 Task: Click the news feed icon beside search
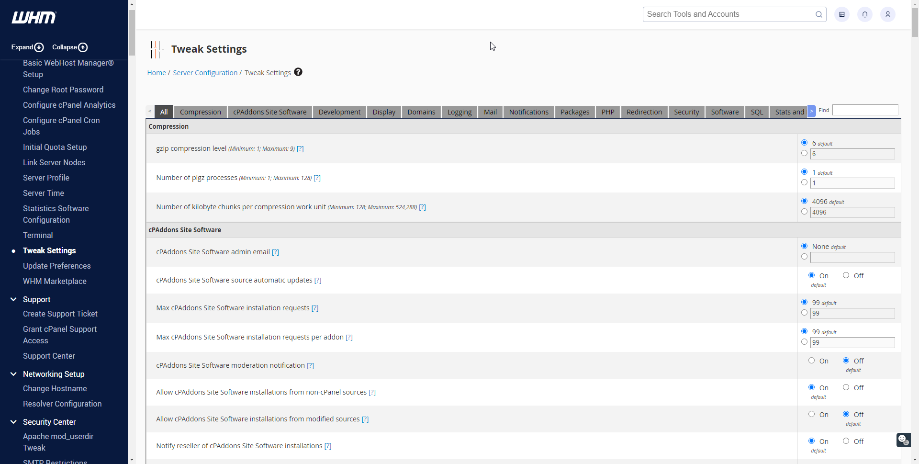click(x=842, y=14)
